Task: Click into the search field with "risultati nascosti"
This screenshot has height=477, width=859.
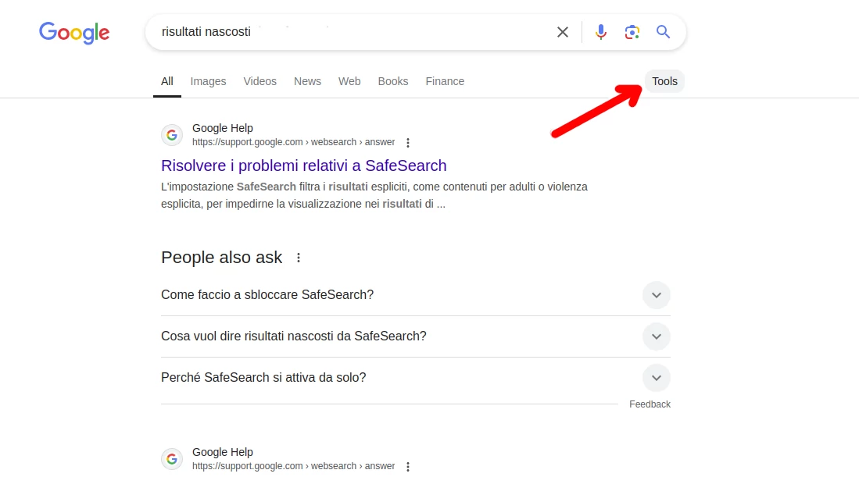Action: (x=351, y=32)
